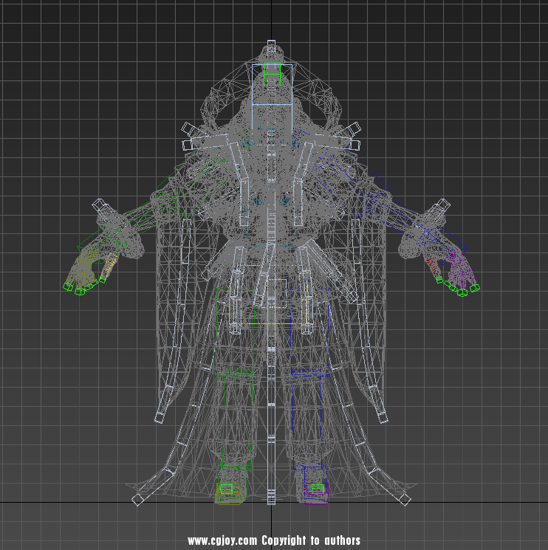Select outermost green fingertip nub, right hand
Screen dimensions: 548x550
point(474,288)
